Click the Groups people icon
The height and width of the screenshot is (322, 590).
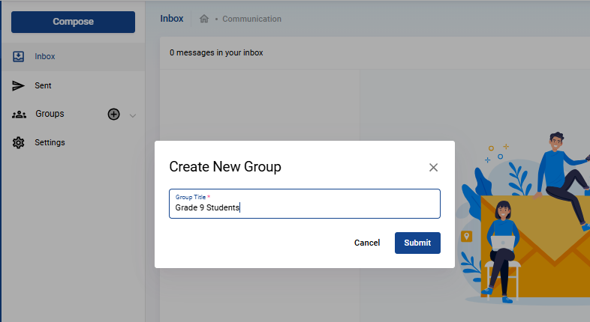pyautogui.click(x=19, y=114)
